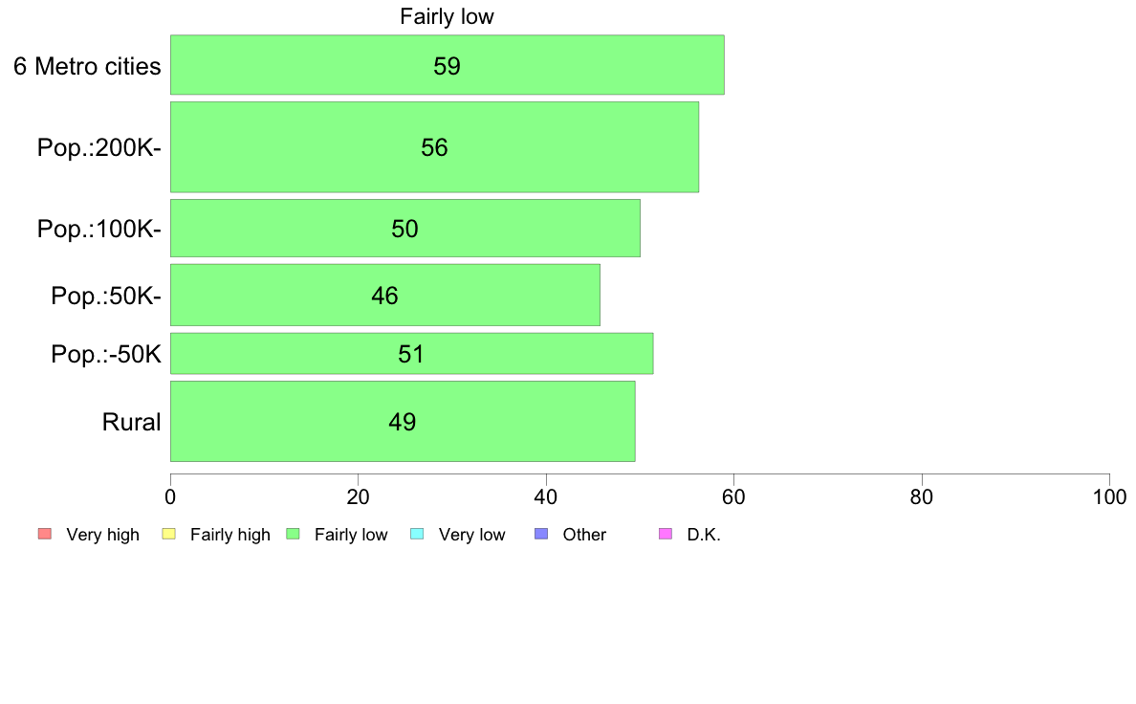Select the Pop.:100K- bar showing 50
The height and width of the screenshot is (704, 1136).
pos(405,228)
